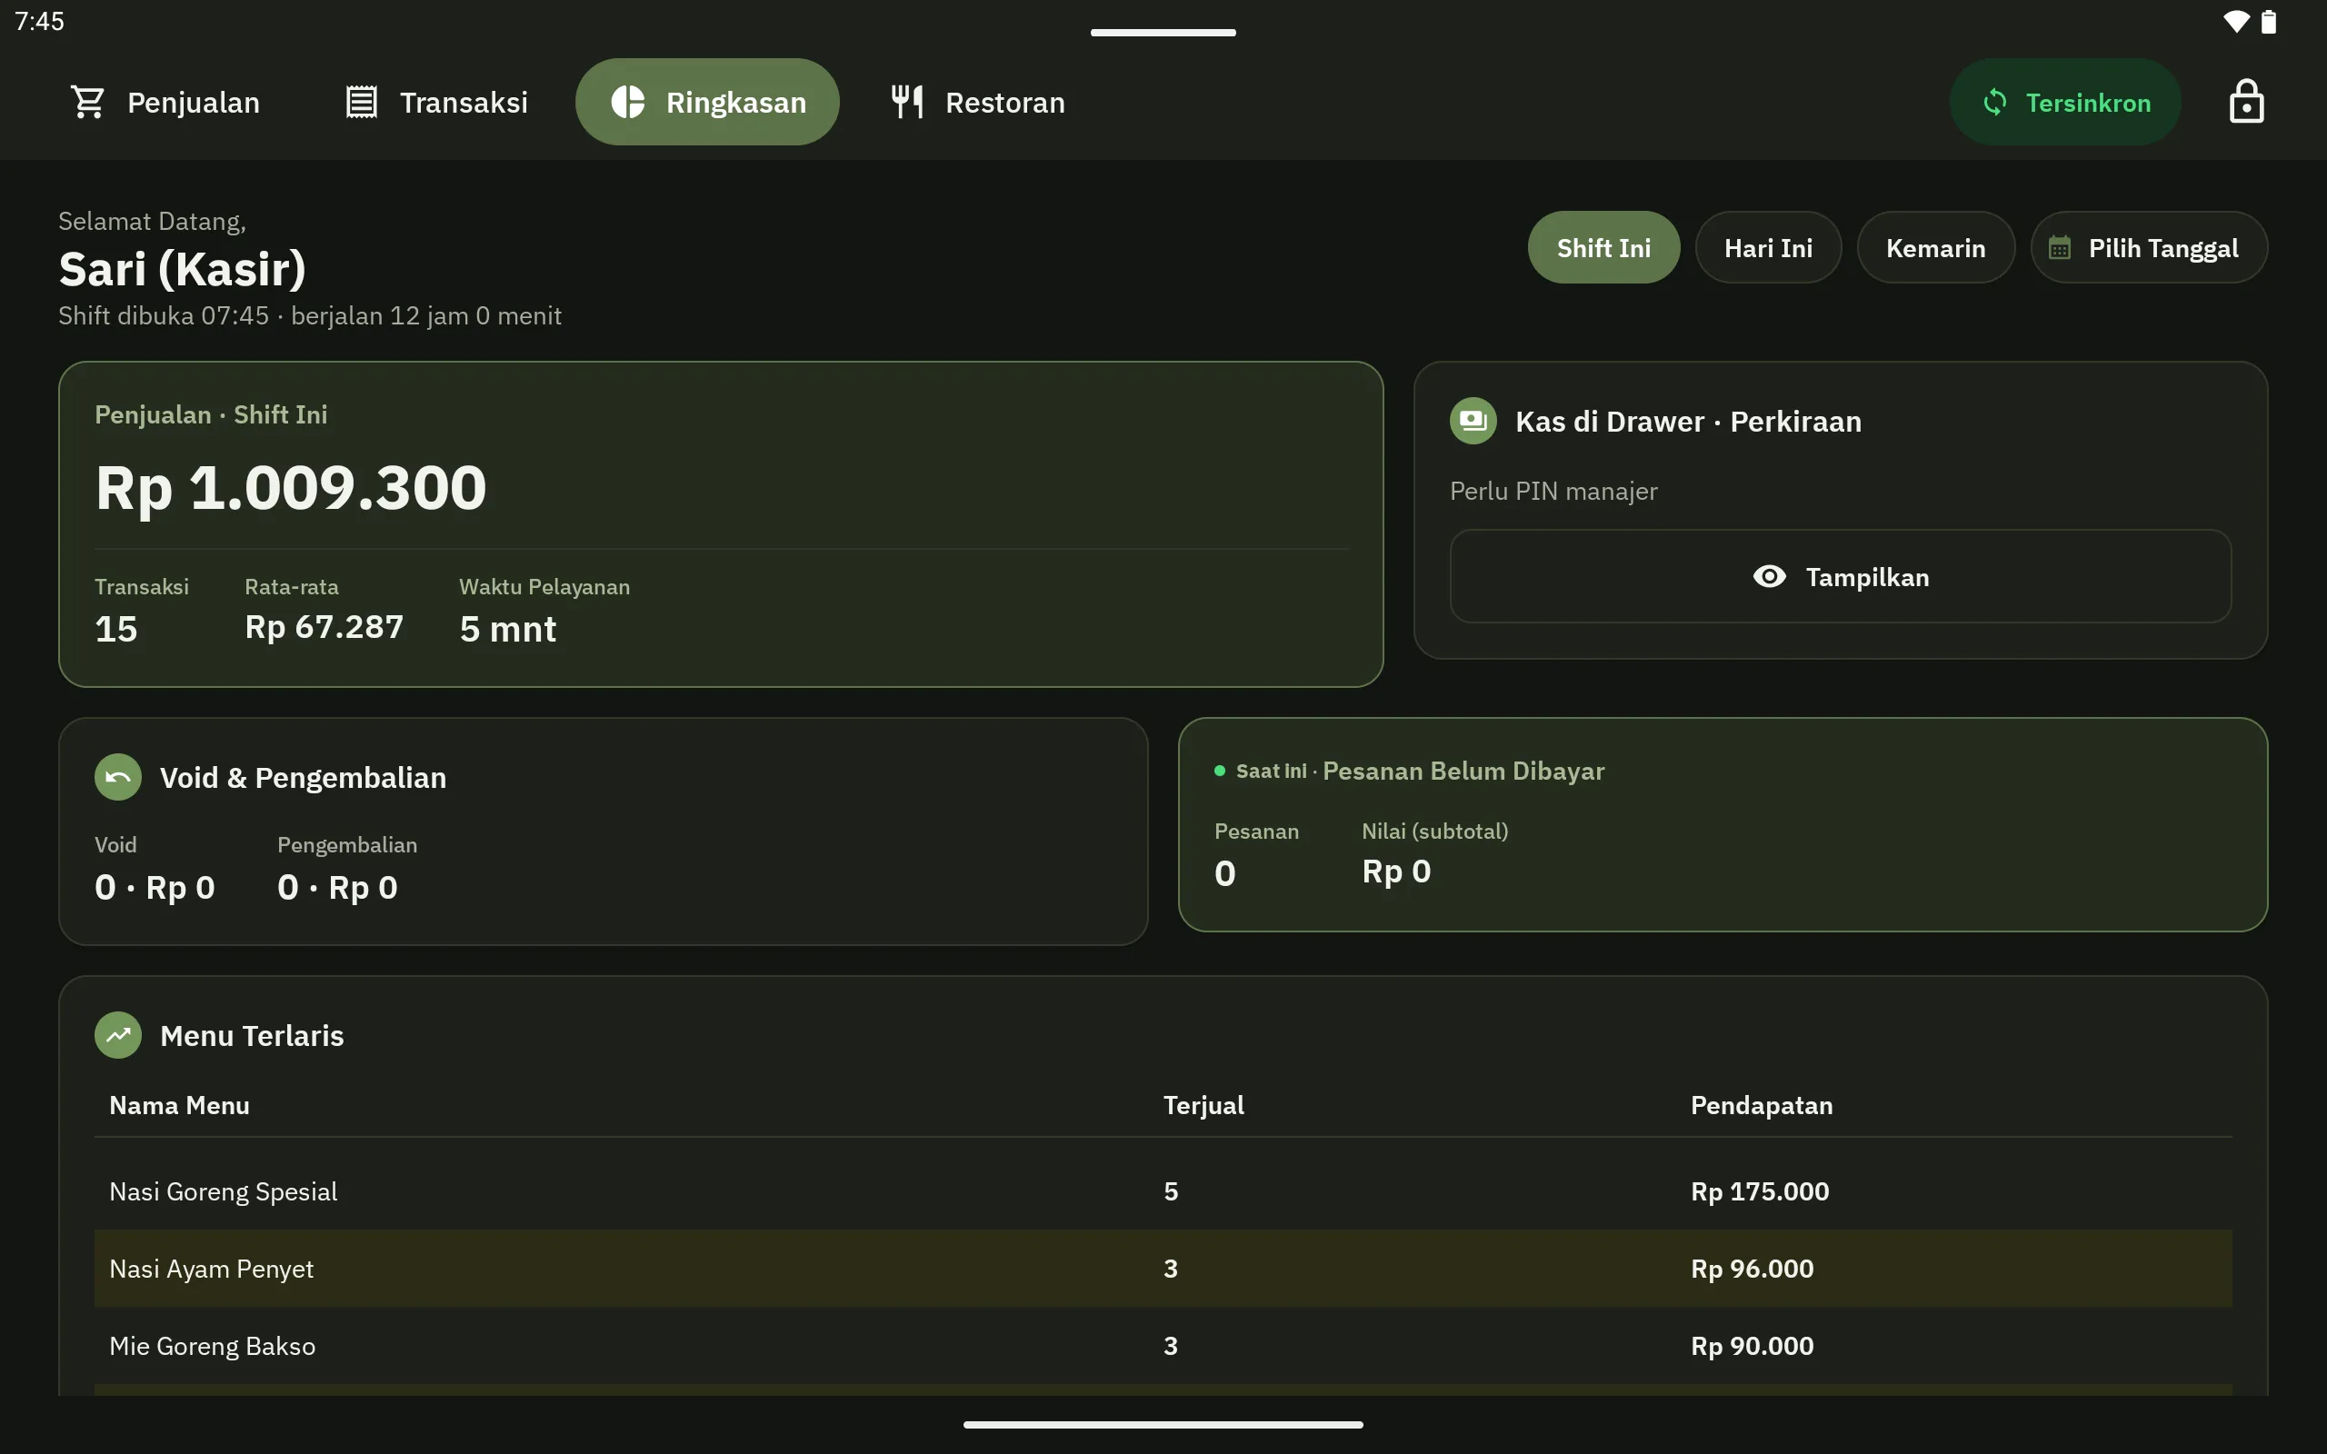Click the Menu Terlaris trending icon

click(118, 1035)
